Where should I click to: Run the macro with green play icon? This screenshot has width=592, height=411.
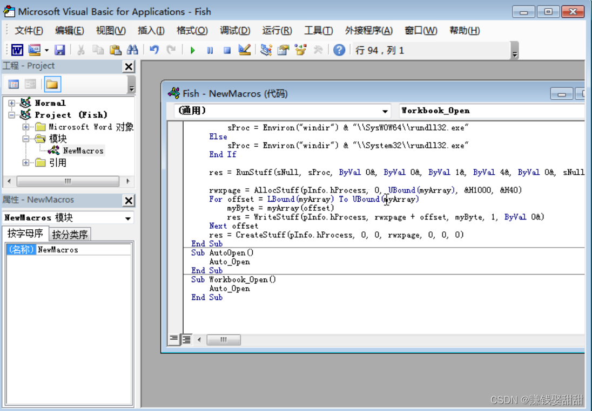[192, 50]
